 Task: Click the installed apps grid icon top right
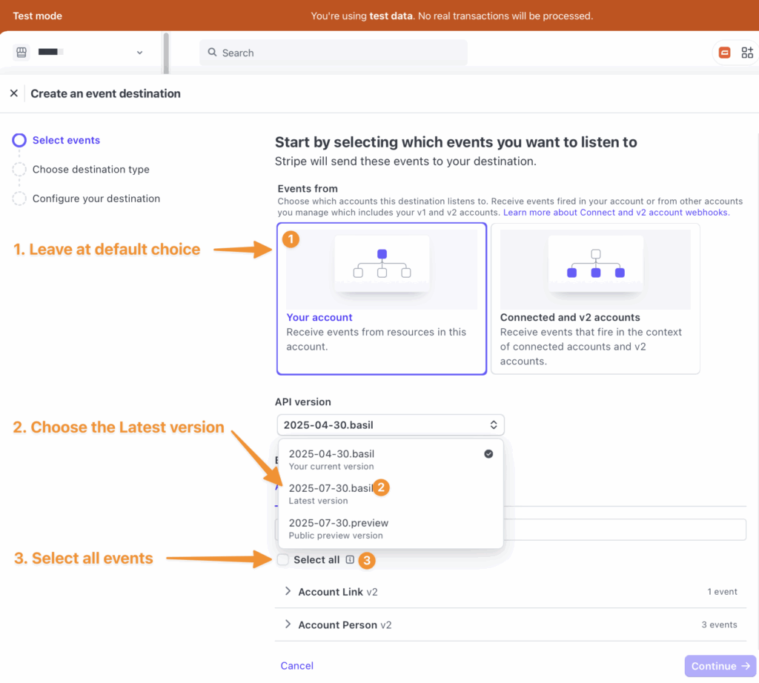[x=747, y=52]
